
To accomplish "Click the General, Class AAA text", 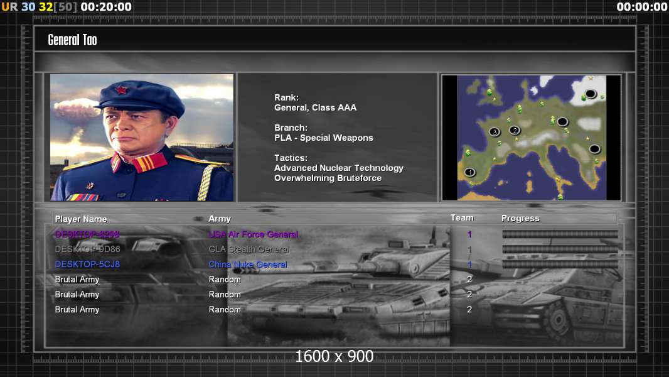I will pyautogui.click(x=315, y=108).
